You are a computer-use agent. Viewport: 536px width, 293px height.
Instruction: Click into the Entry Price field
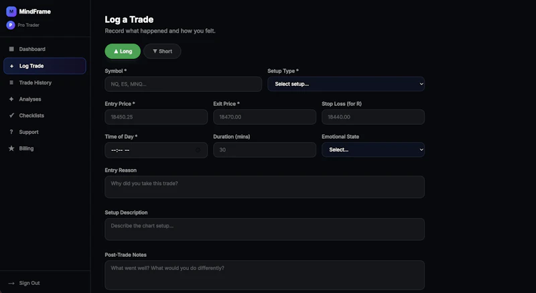[156, 117]
